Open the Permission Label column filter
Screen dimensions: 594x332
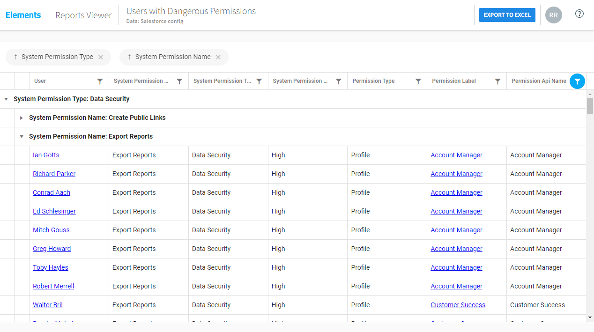(497, 81)
